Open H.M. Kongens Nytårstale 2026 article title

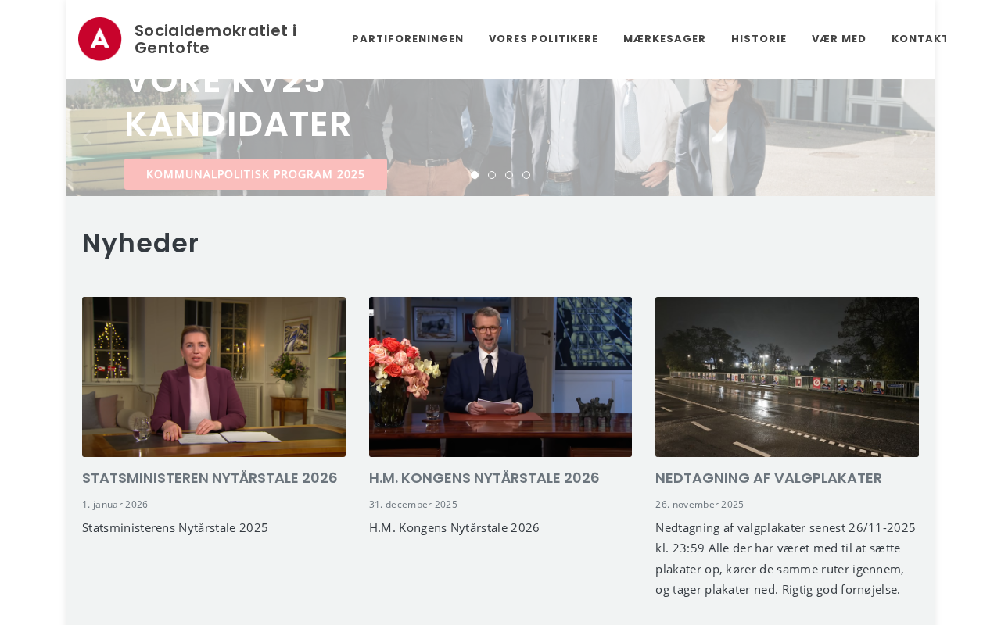(484, 478)
